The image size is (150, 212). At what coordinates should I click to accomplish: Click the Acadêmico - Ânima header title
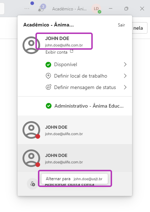pyautogui.click(x=48, y=25)
